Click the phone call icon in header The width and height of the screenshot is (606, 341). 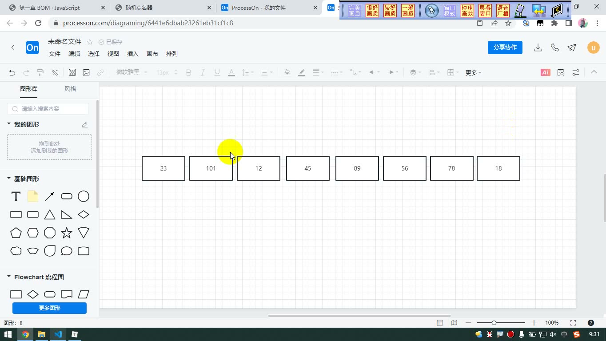pos(555,48)
